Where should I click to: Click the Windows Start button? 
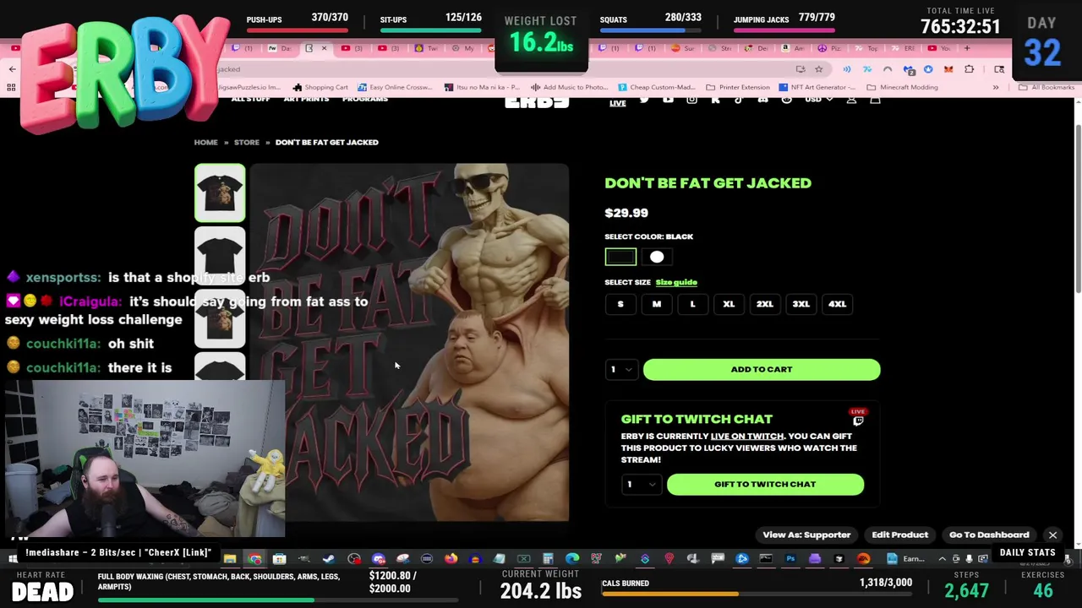pos(13,558)
